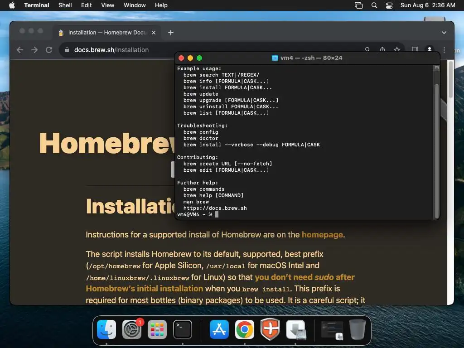Image resolution: width=464 pixels, height=348 pixels.
Task: Click the "brew doctor" line in Terminal
Action: [x=201, y=138]
